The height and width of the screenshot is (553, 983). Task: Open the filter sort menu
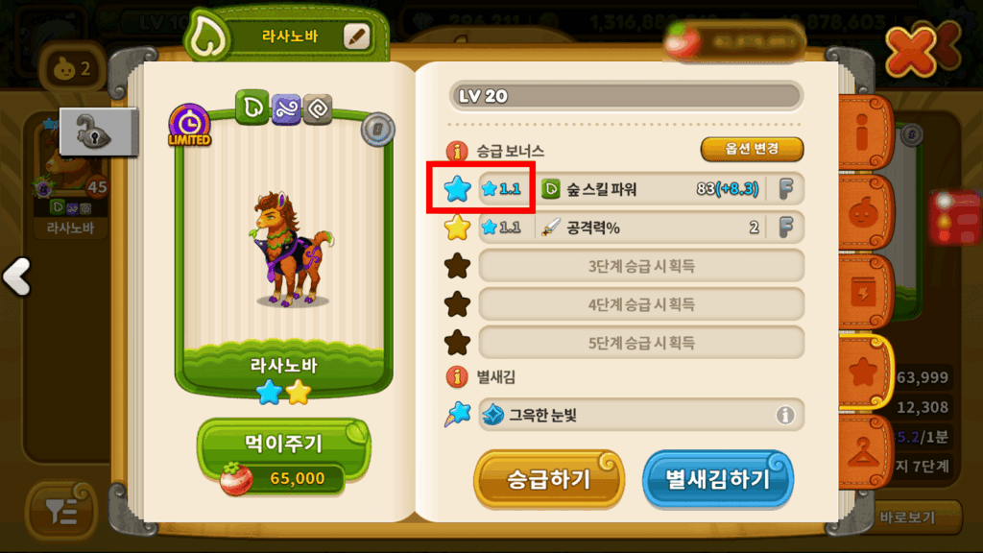[x=61, y=512]
